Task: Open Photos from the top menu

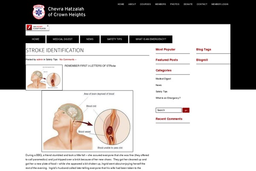Action: click(x=175, y=4)
